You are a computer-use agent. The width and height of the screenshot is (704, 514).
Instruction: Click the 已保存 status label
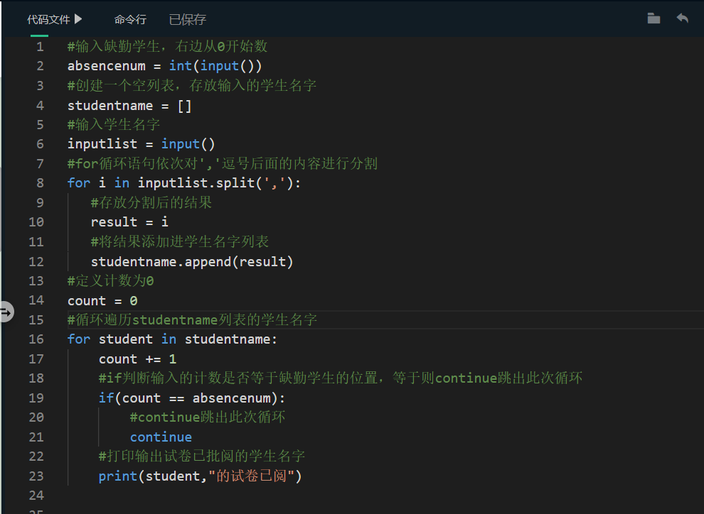[x=188, y=19]
